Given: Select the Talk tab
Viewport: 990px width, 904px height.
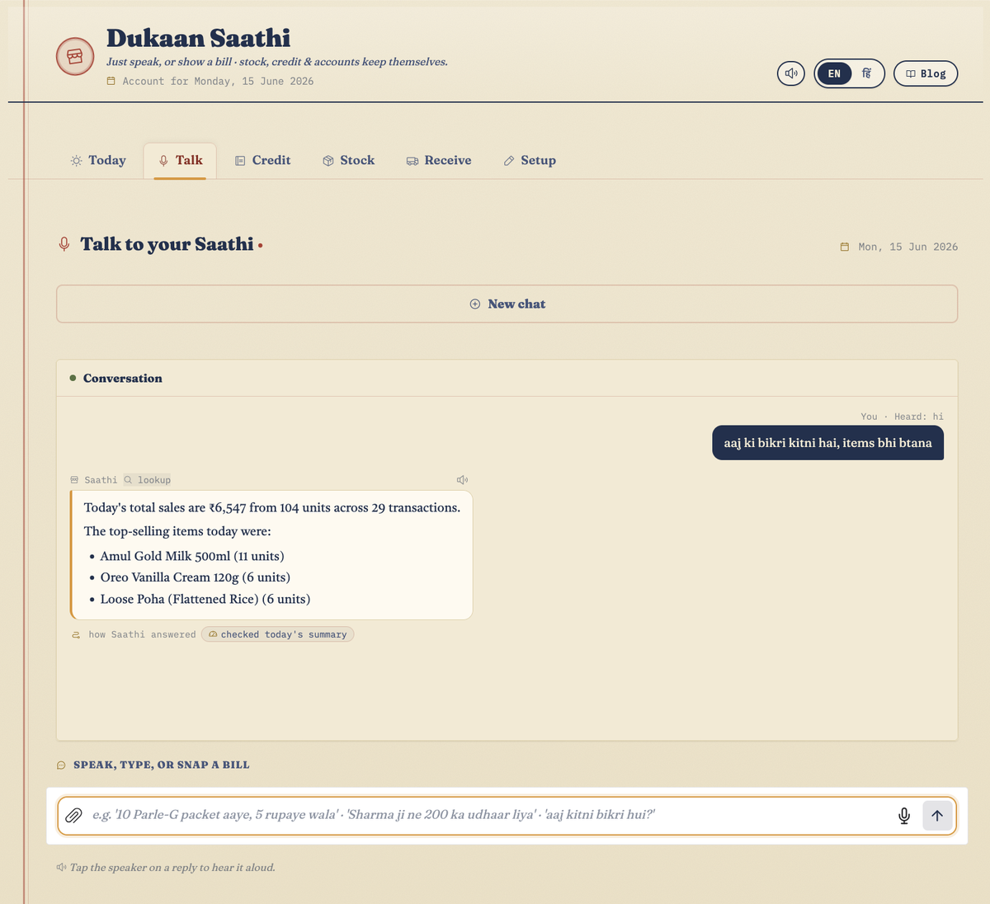Looking at the screenshot, I should [180, 161].
